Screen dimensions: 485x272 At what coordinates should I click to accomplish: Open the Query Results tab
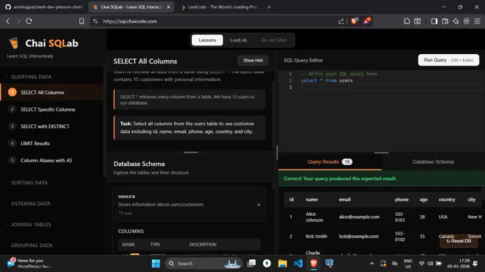tap(330, 162)
